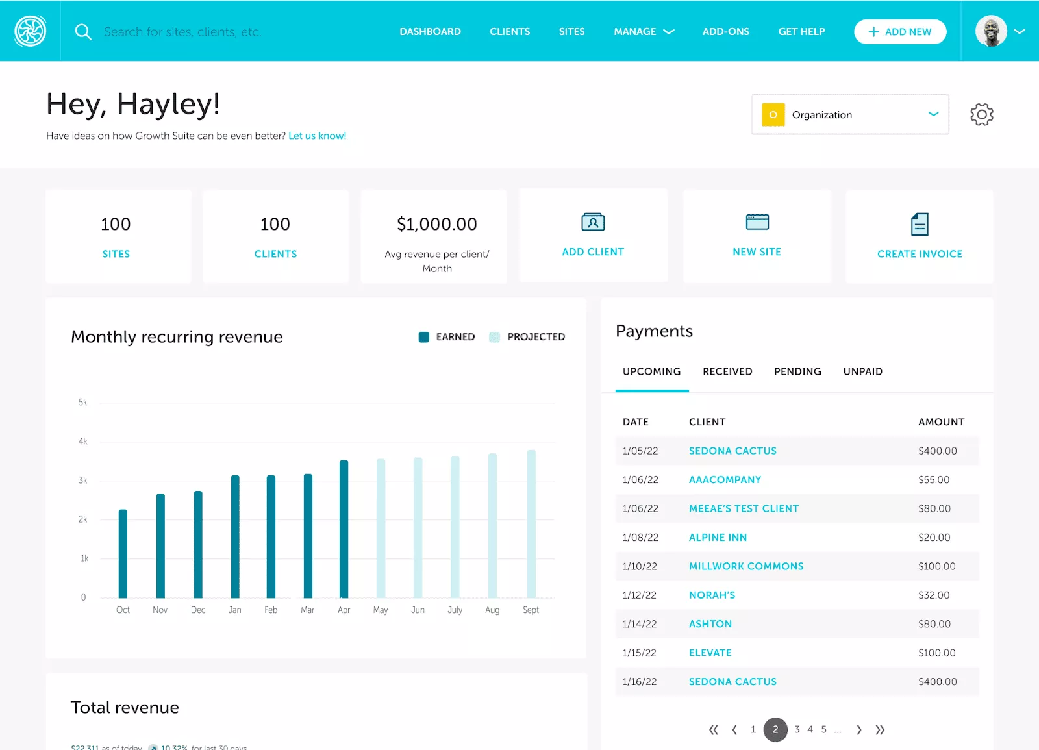Click the Let us know! link
Image resolution: width=1039 pixels, height=750 pixels.
coord(318,136)
